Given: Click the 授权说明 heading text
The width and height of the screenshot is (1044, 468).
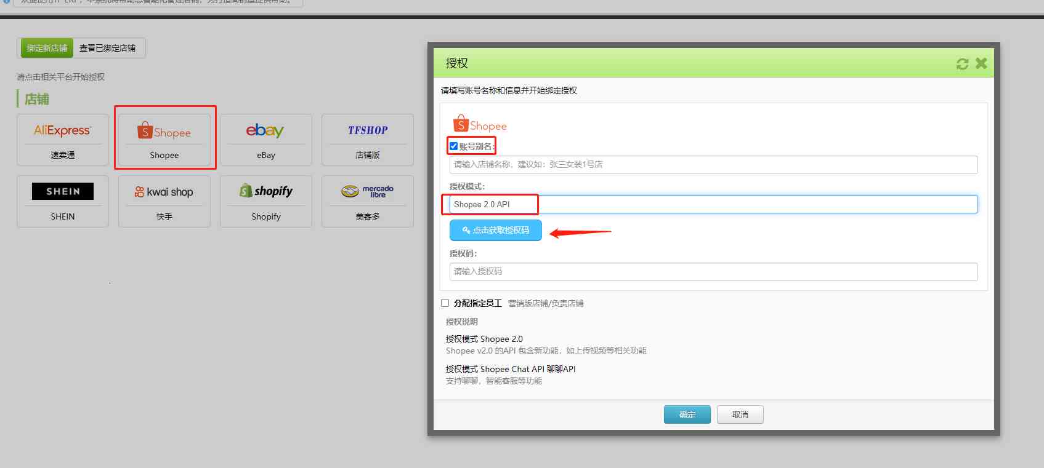Looking at the screenshot, I should coord(462,322).
